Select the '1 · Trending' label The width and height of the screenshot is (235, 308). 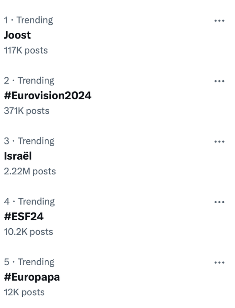coord(29,20)
